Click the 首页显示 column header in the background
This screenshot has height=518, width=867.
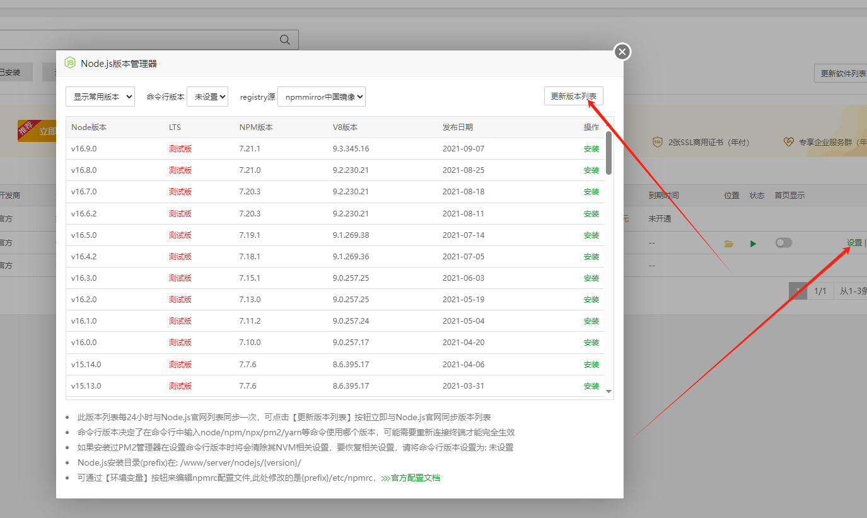pos(789,196)
